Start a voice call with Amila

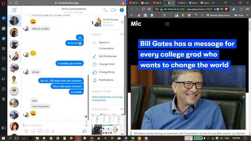105,10
